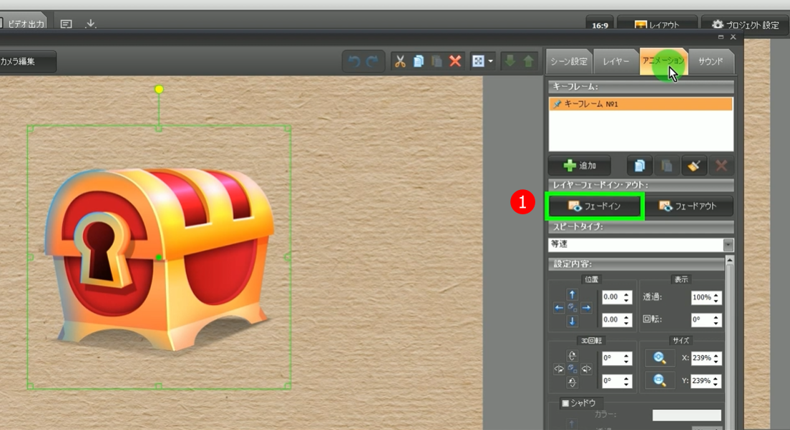Click the scissors cut icon in toolbar
The width and height of the screenshot is (790, 430).
tap(400, 61)
